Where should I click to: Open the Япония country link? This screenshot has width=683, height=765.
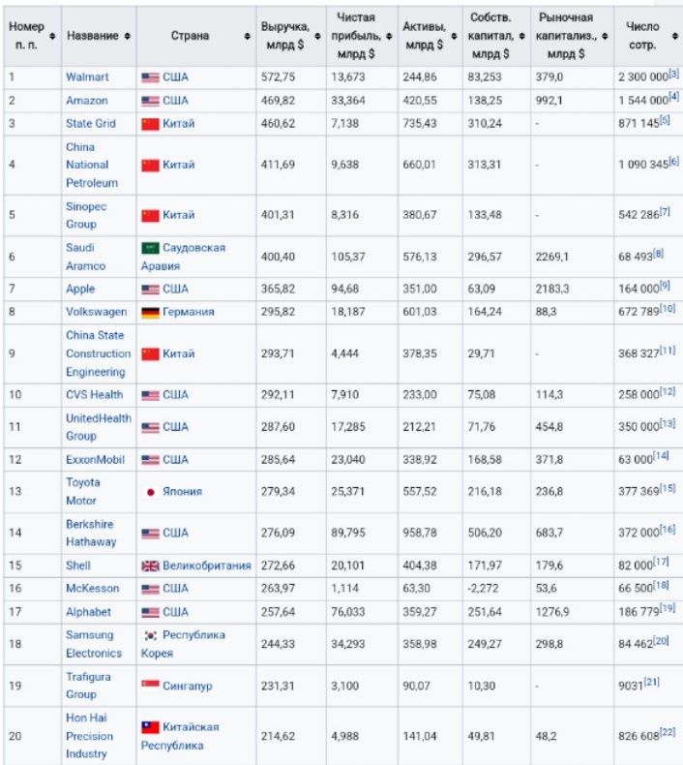click(182, 491)
